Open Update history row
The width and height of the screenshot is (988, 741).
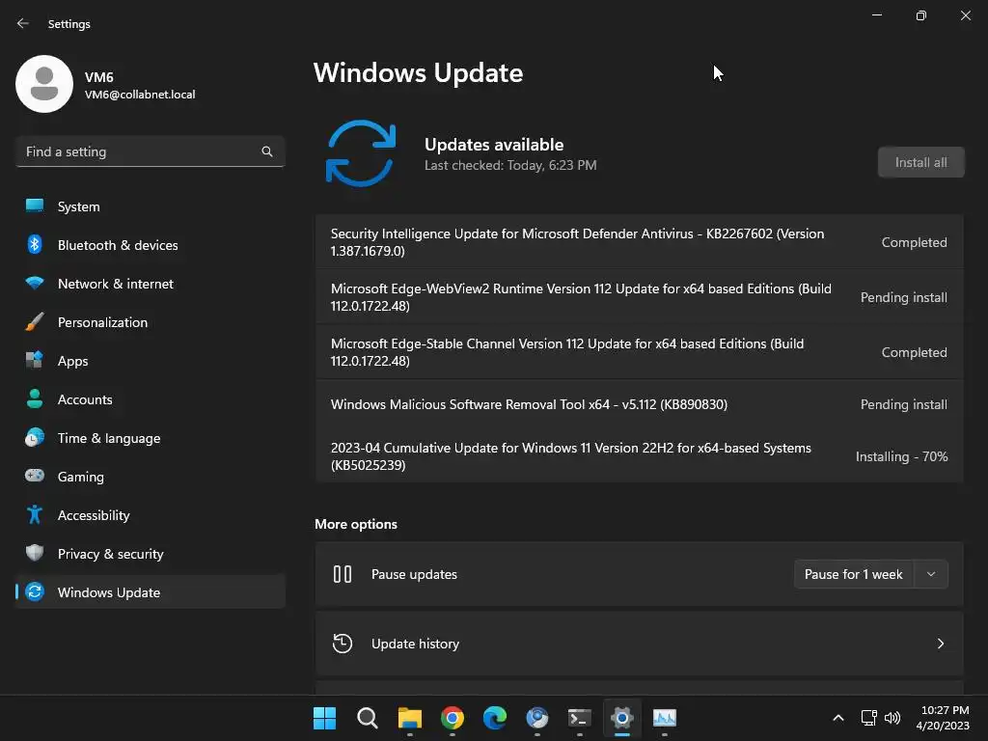639,644
